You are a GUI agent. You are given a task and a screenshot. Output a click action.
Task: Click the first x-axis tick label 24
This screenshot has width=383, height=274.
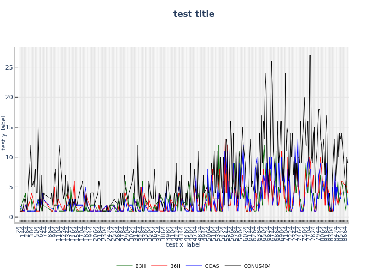point(20,230)
